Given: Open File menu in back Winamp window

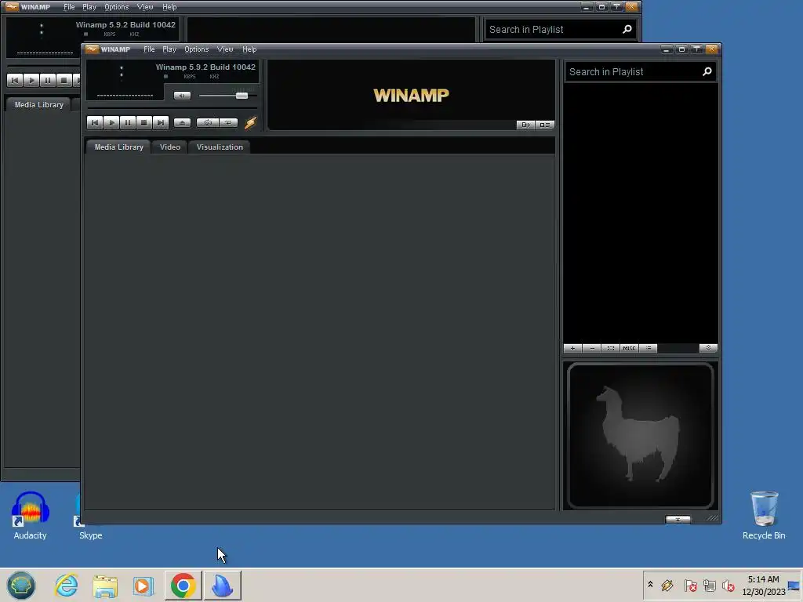Looking at the screenshot, I should (x=69, y=7).
